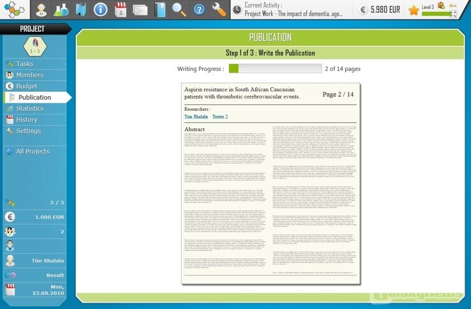Click the gold star level icon

pyautogui.click(x=414, y=10)
